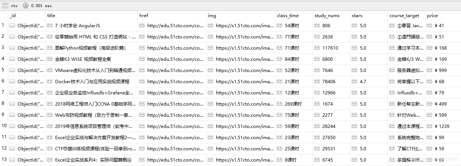Select course_target cell starting '金蝶K/3 W'
Image resolution: width=461 pixels, height=166 pixels.
click(406, 59)
